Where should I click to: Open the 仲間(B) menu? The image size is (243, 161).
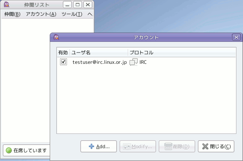point(12,14)
